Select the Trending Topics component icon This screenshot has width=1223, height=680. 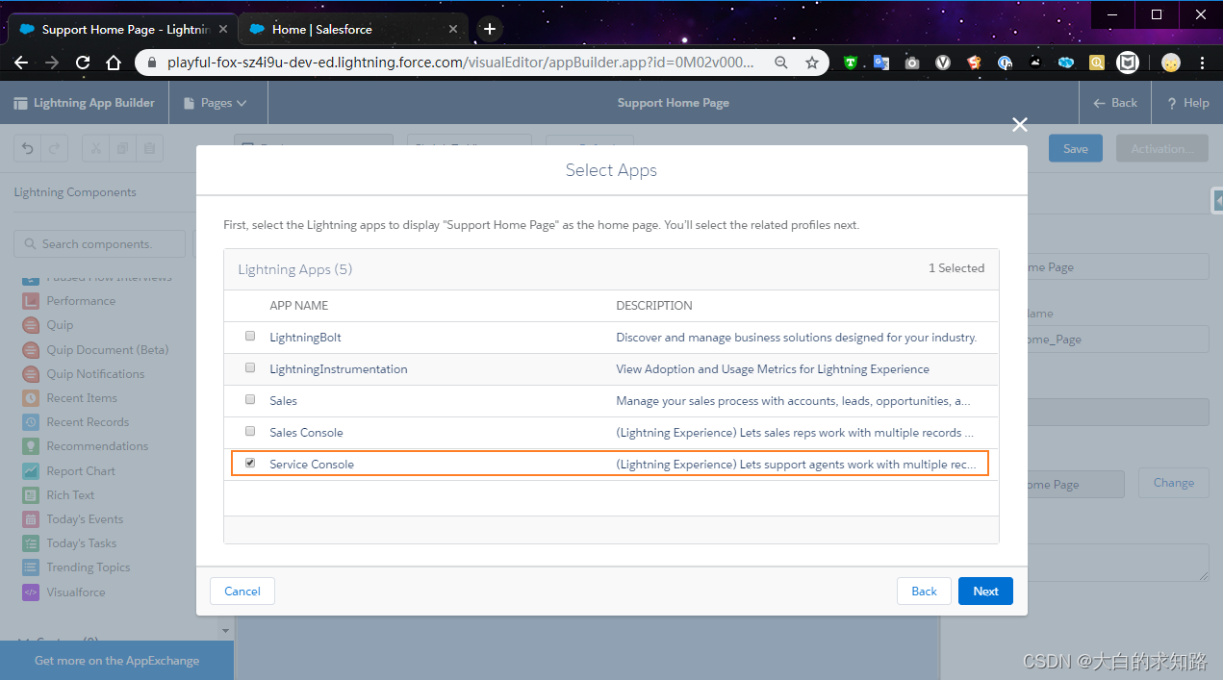30,567
